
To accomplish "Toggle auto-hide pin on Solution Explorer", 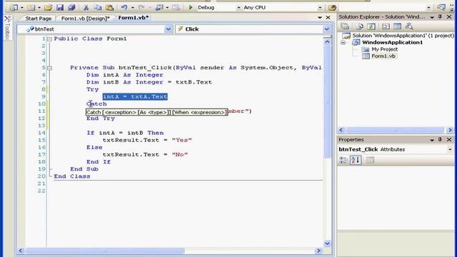I will [x=440, y=17].
